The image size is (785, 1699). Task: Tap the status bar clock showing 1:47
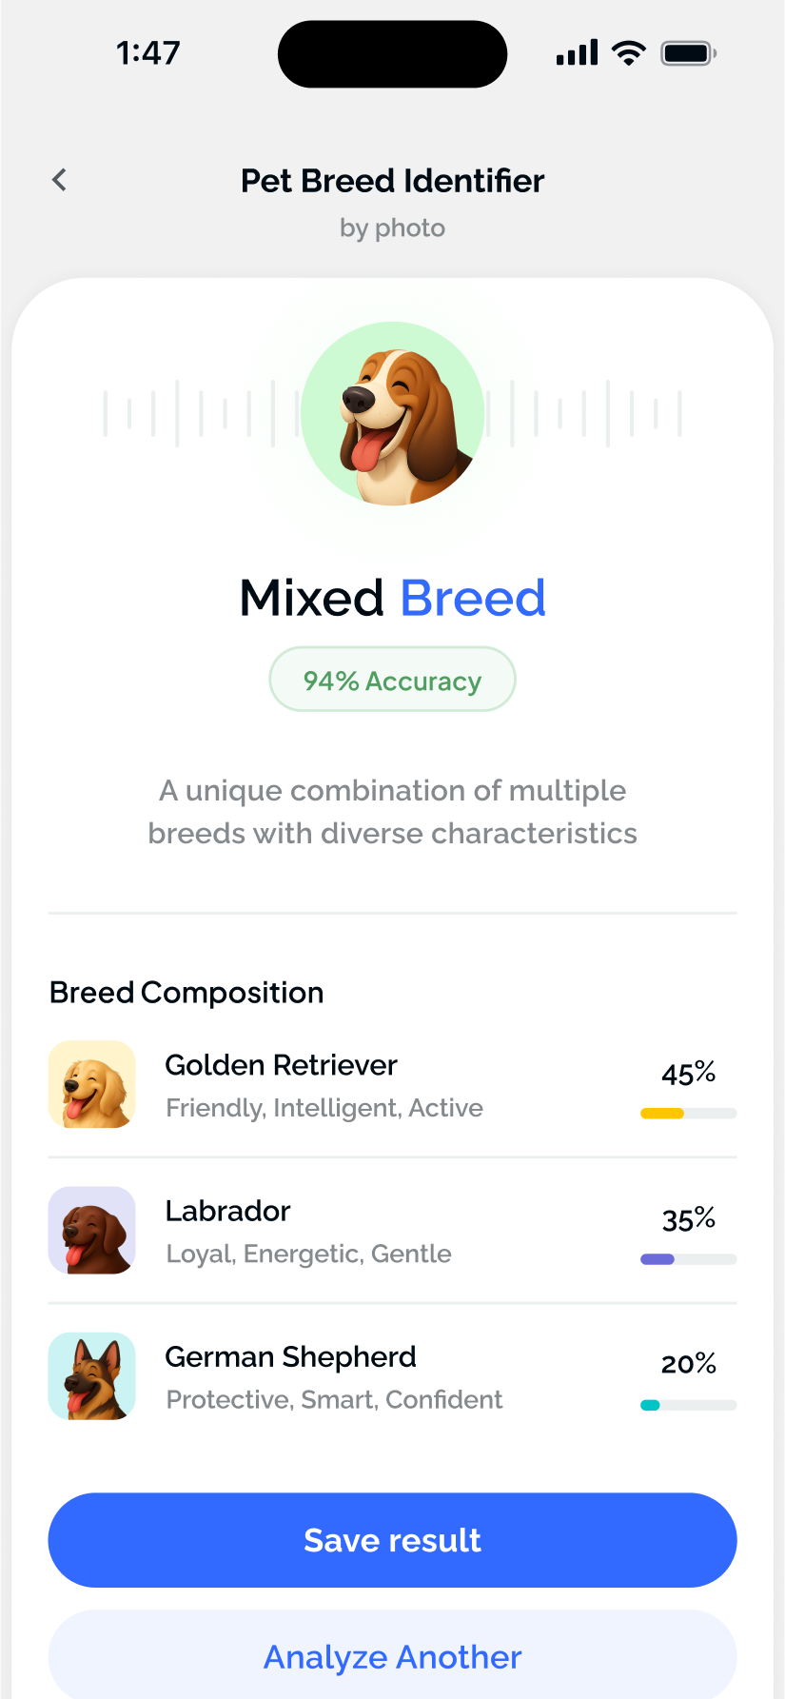pyautogui.click(x=148, y=52)
